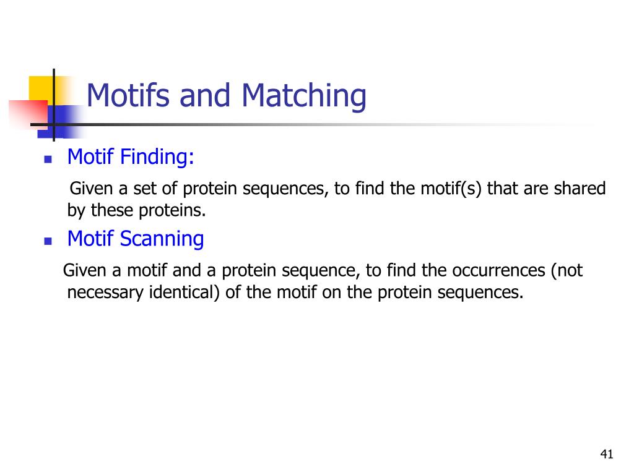Click slide number 41
This screenshot has height=475, width=634.
pos(607,455)
